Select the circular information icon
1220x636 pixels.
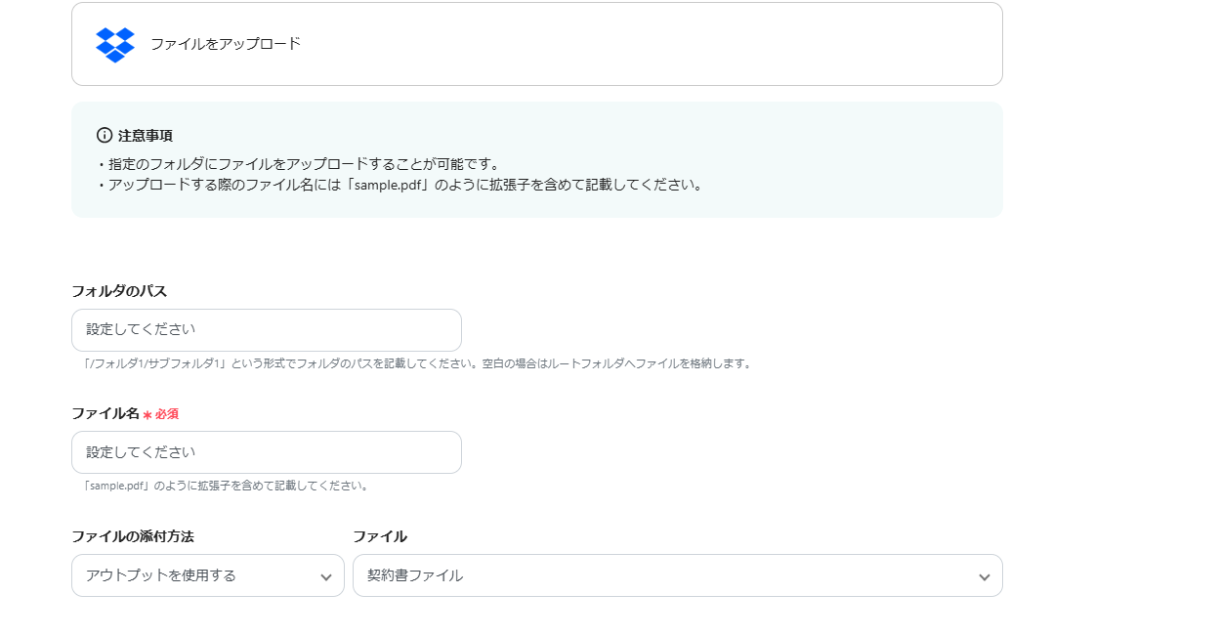pyautogui.click(x=105, y=136)
